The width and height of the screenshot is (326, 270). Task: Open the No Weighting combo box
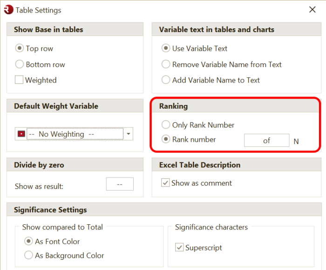coord(75,134)
